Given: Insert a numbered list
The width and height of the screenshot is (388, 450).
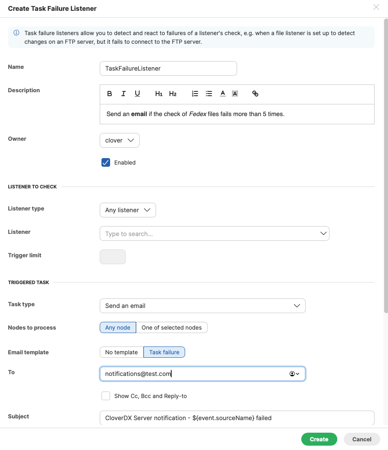Looking at the screenshot, I should coord(195,94).
